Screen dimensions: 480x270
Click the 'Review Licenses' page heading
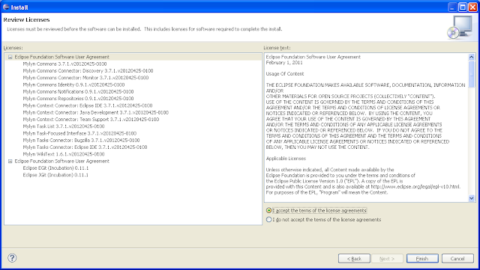(26, 20)
